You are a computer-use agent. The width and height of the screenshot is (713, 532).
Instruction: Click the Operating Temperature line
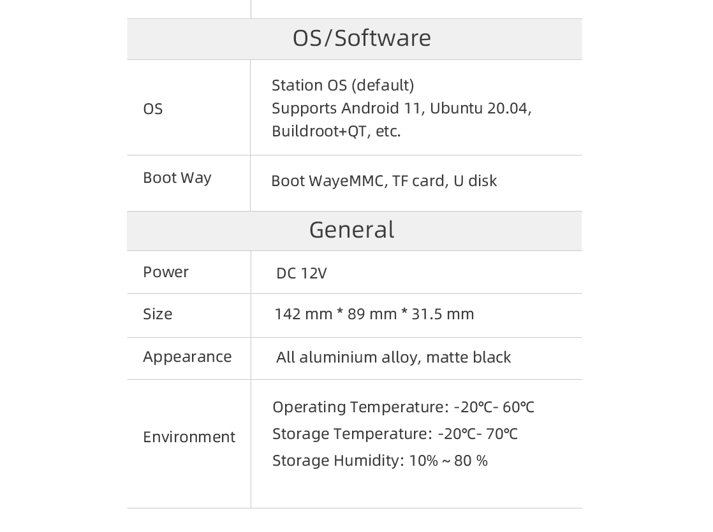403,407
